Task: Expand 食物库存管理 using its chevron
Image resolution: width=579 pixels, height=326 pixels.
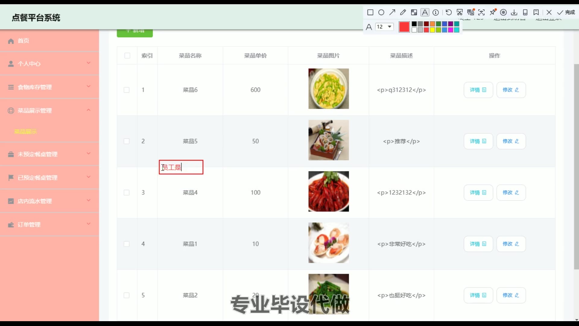Action: point(89,86)
